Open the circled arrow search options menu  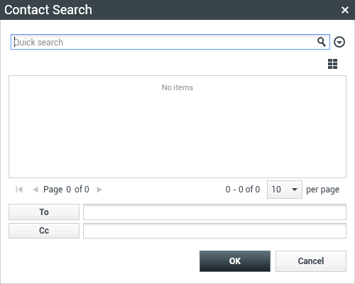coord(339,42)
